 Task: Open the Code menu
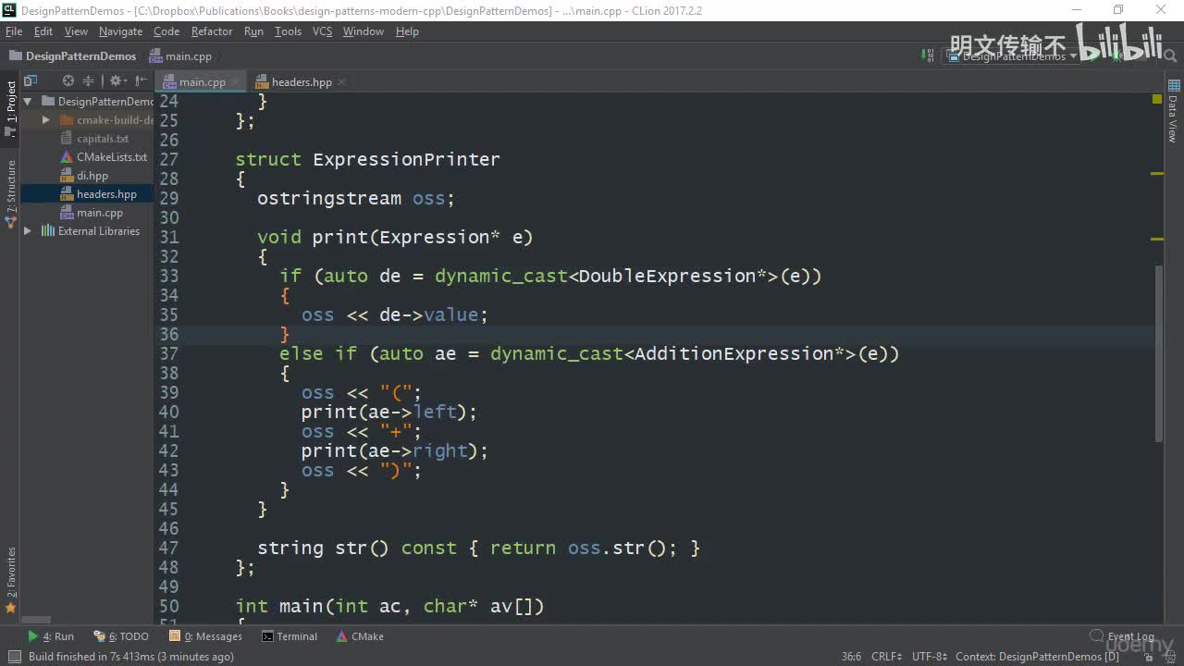tap(166, 31)
